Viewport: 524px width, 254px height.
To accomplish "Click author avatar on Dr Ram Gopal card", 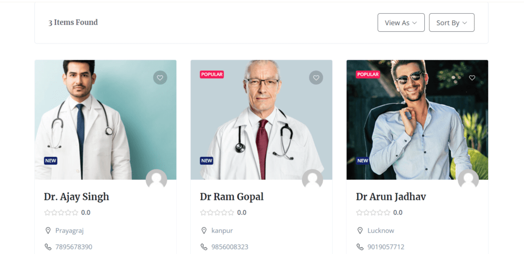I will click(x=313, y=179).
